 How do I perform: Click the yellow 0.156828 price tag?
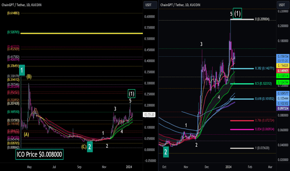click(283, 66)
